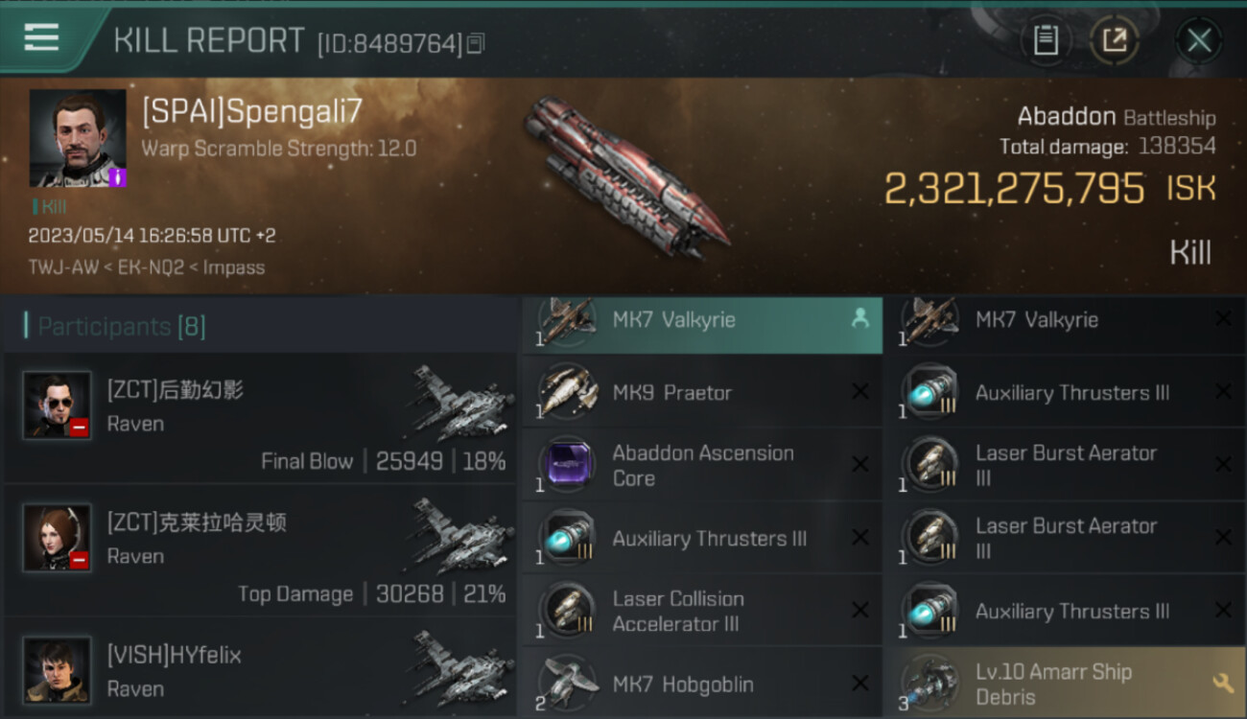The height and width of the screenshot is (719, 1247).
Task: Open Spengali7's character portrait
Action: [x=77, y=138]
